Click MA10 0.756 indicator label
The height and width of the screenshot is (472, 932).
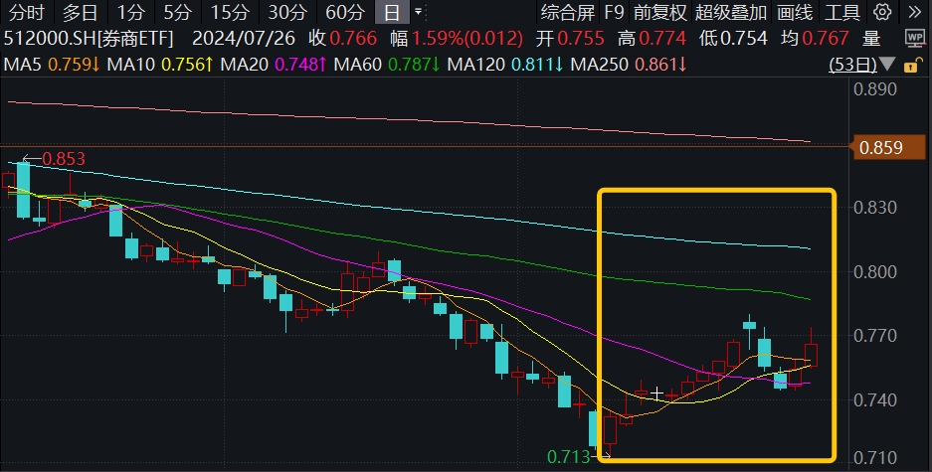(160, 65)
